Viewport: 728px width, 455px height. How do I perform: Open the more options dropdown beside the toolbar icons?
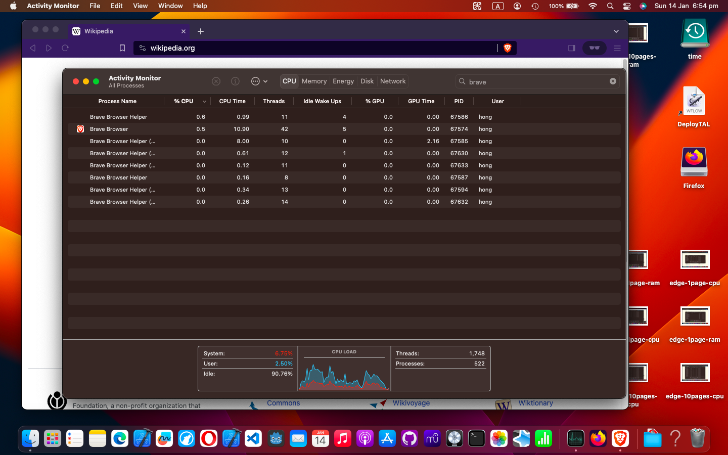(x=259, y=81)
